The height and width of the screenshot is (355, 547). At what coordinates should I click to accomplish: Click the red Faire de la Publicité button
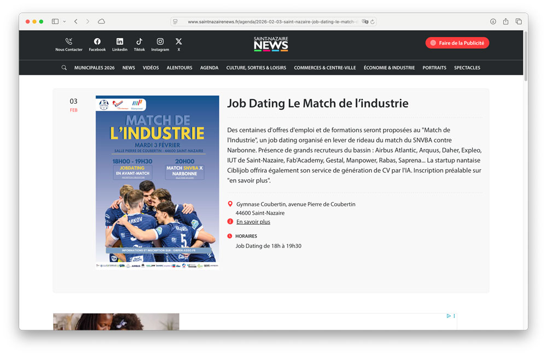457,42
